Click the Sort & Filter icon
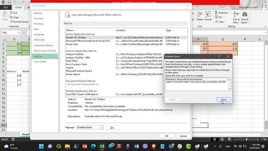268x151 pixels. 236,14
